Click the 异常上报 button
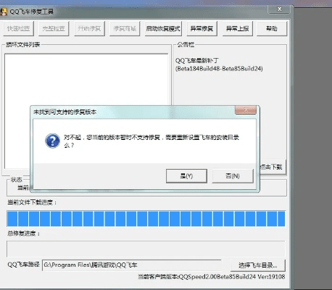 click(237, 28)
